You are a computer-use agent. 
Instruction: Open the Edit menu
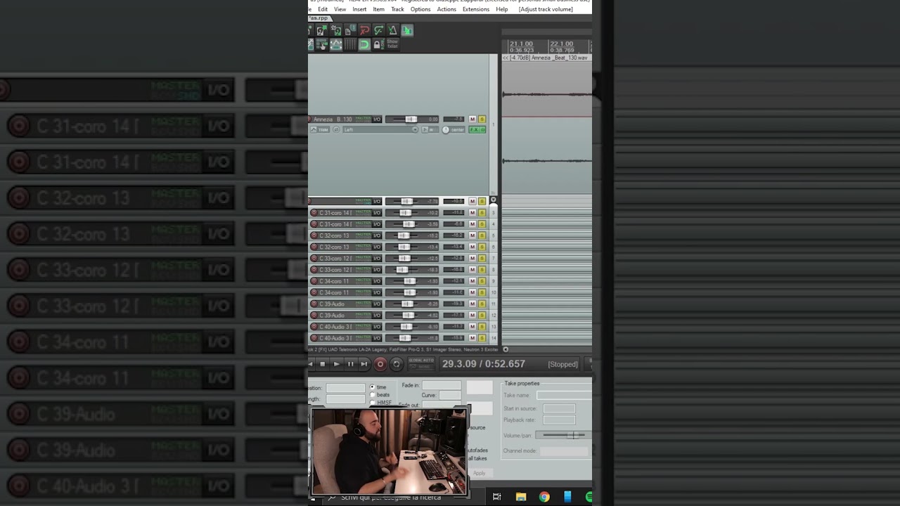pos(323,9)
